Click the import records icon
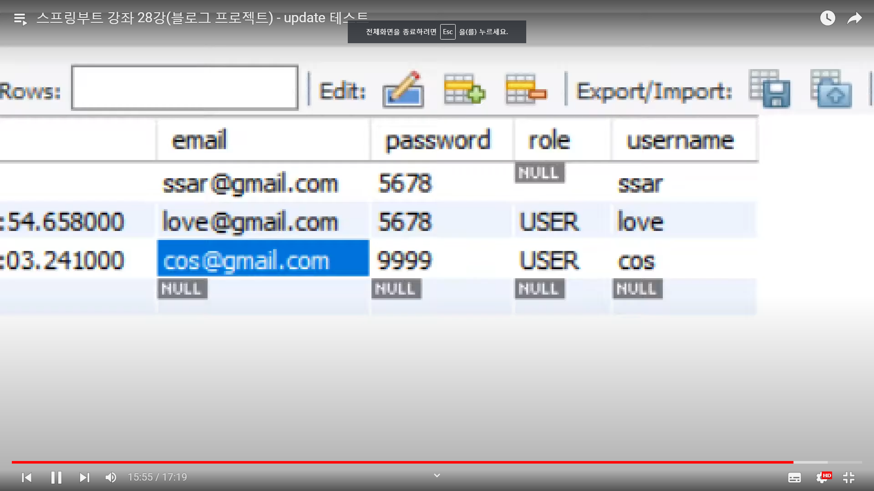Image resolution: width=874 pixels, height=491 pixels. click(x=831, y=89)
